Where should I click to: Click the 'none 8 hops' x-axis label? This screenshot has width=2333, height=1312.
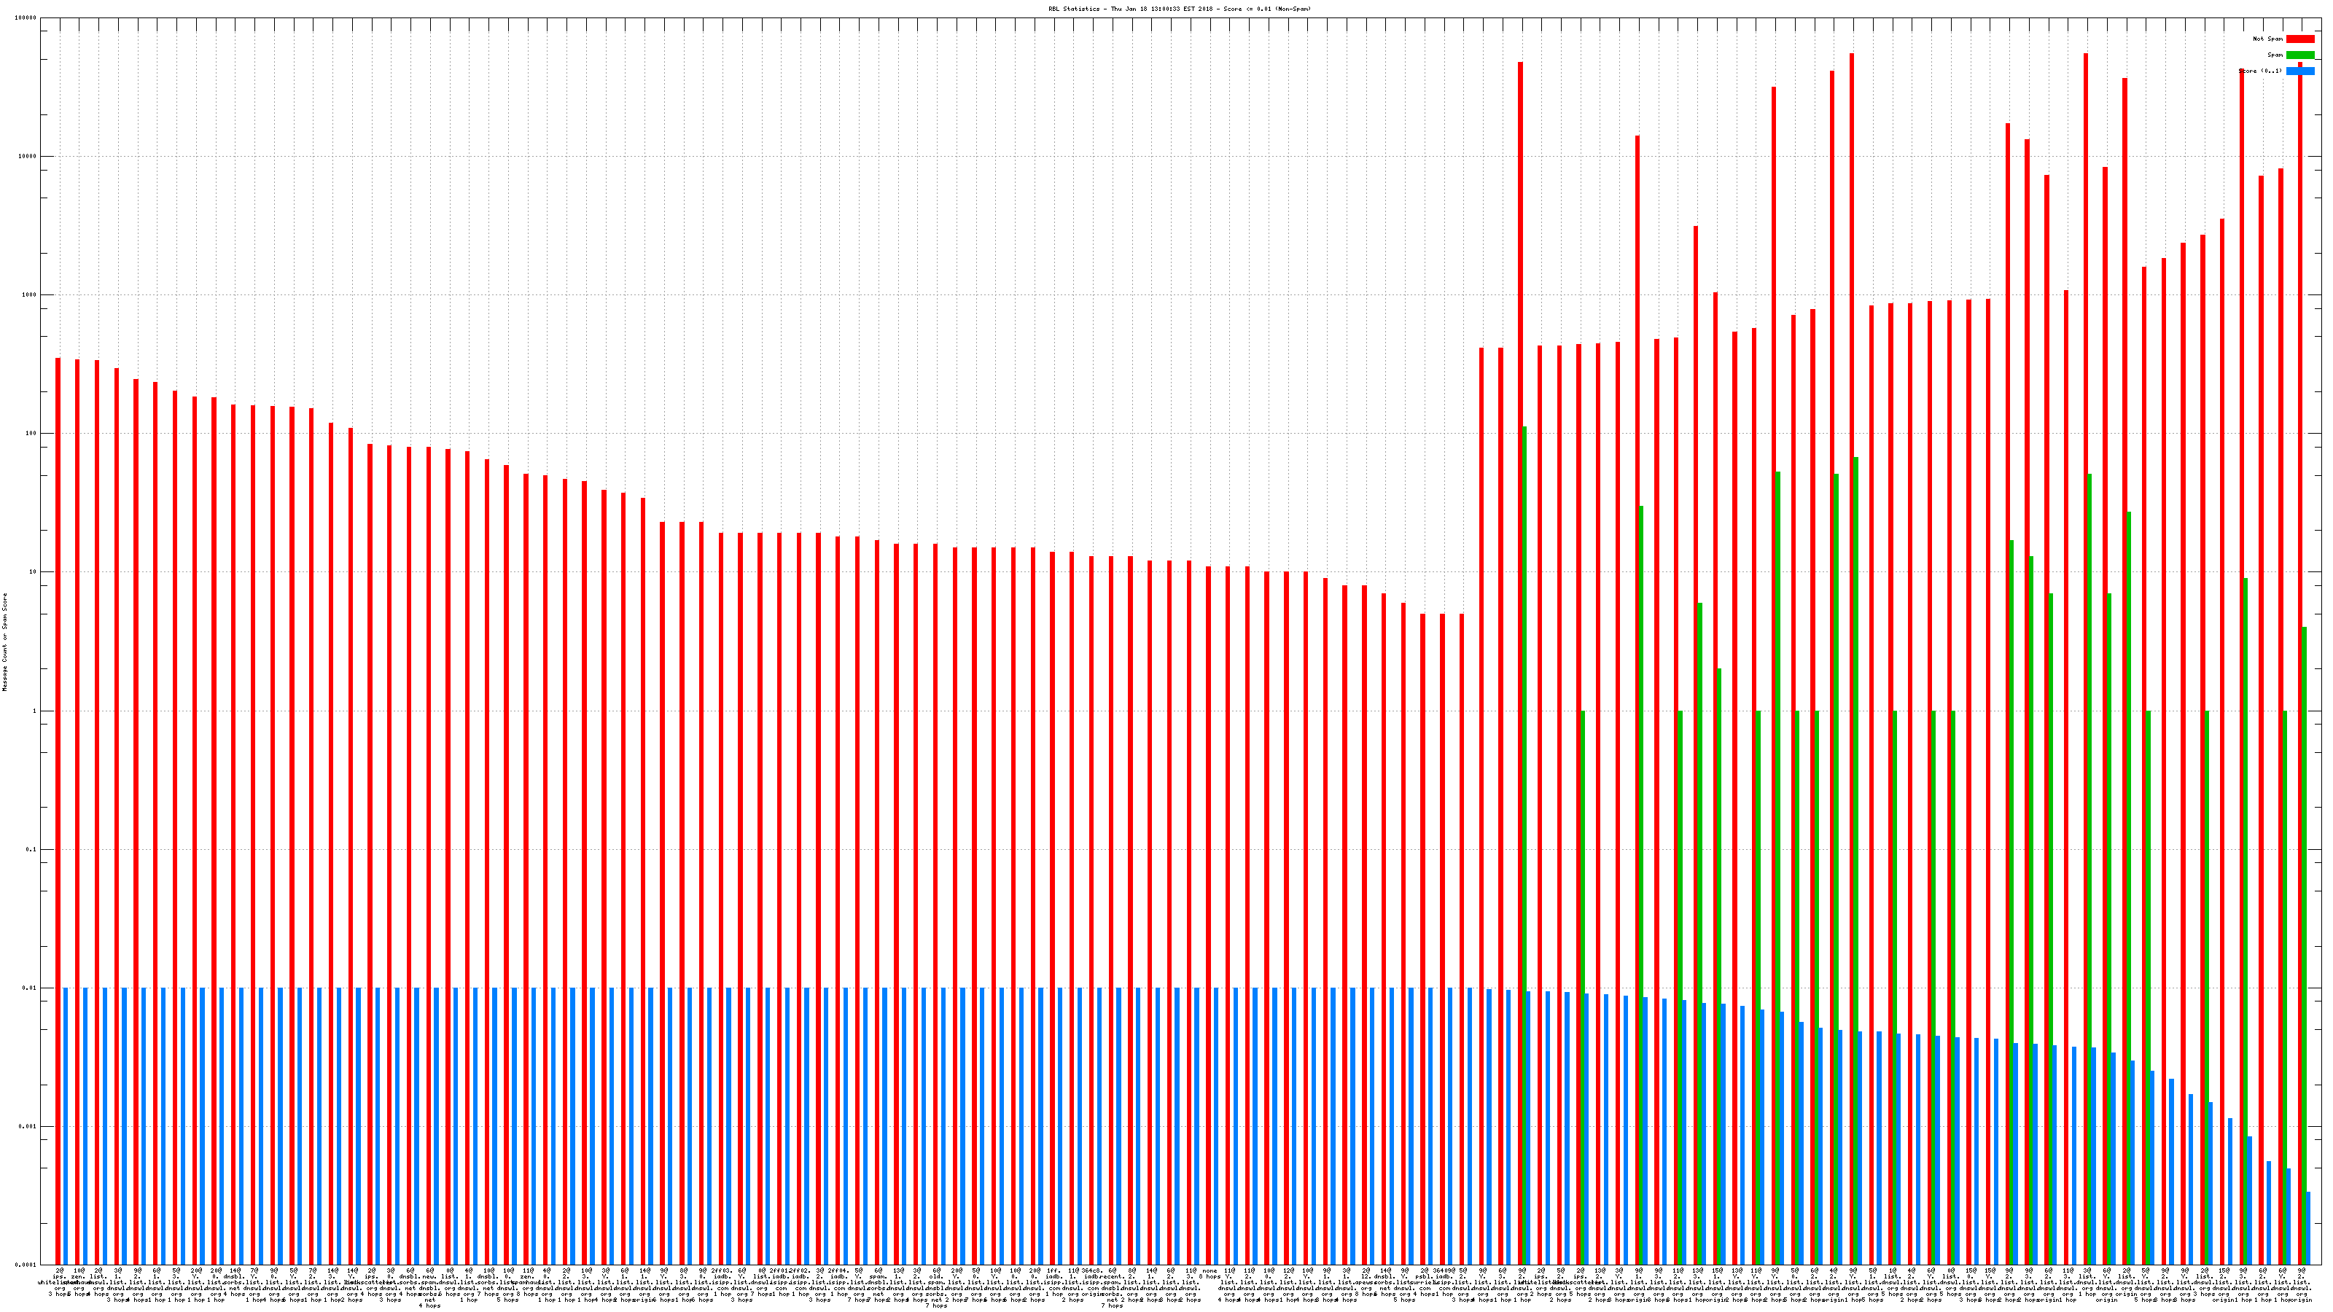coord(1210,1274)
